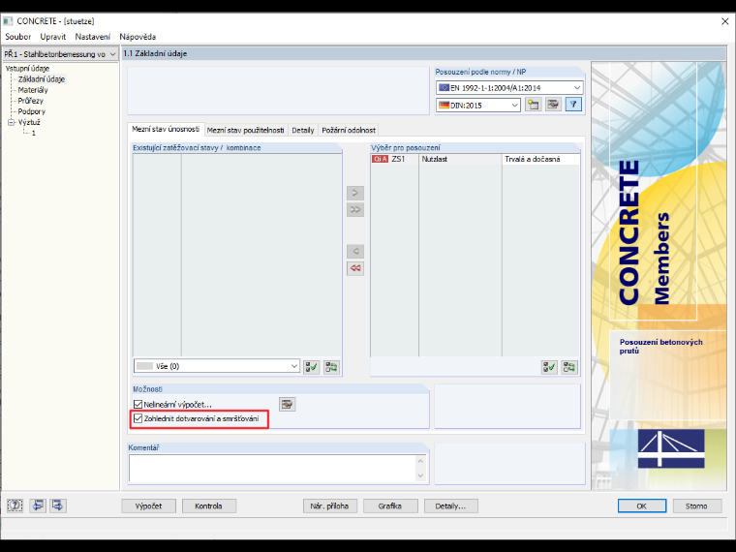This screenshot has width=736, height=552.
Task: Enable Nelineární výpočet checkbox
Action: click(138, 404)
